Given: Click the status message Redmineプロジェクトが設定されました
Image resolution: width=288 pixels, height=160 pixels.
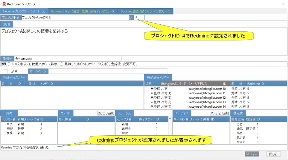Looking at the screenshot, I should [x=25, y=148].
